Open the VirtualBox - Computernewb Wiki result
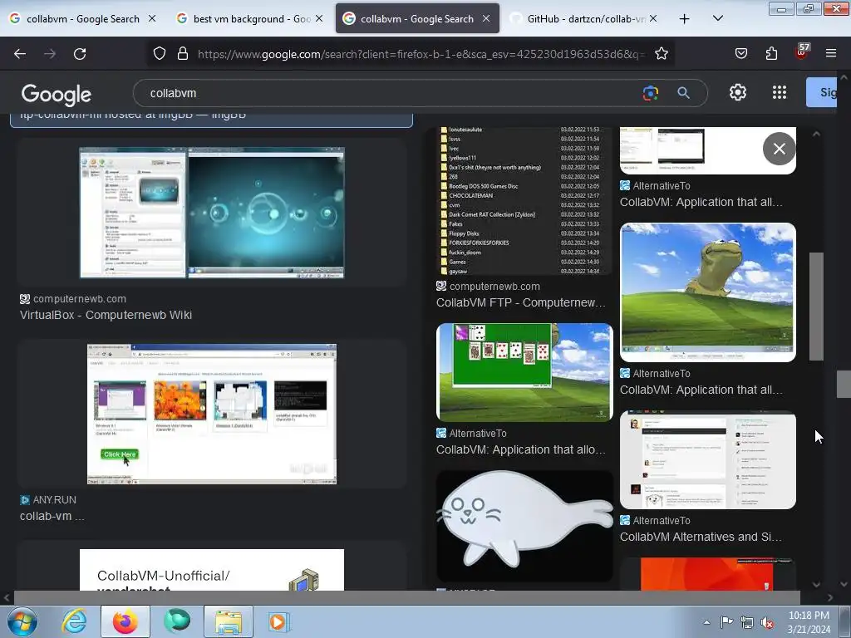This screenshot has height=638, width=851. [x=106, y=315]
